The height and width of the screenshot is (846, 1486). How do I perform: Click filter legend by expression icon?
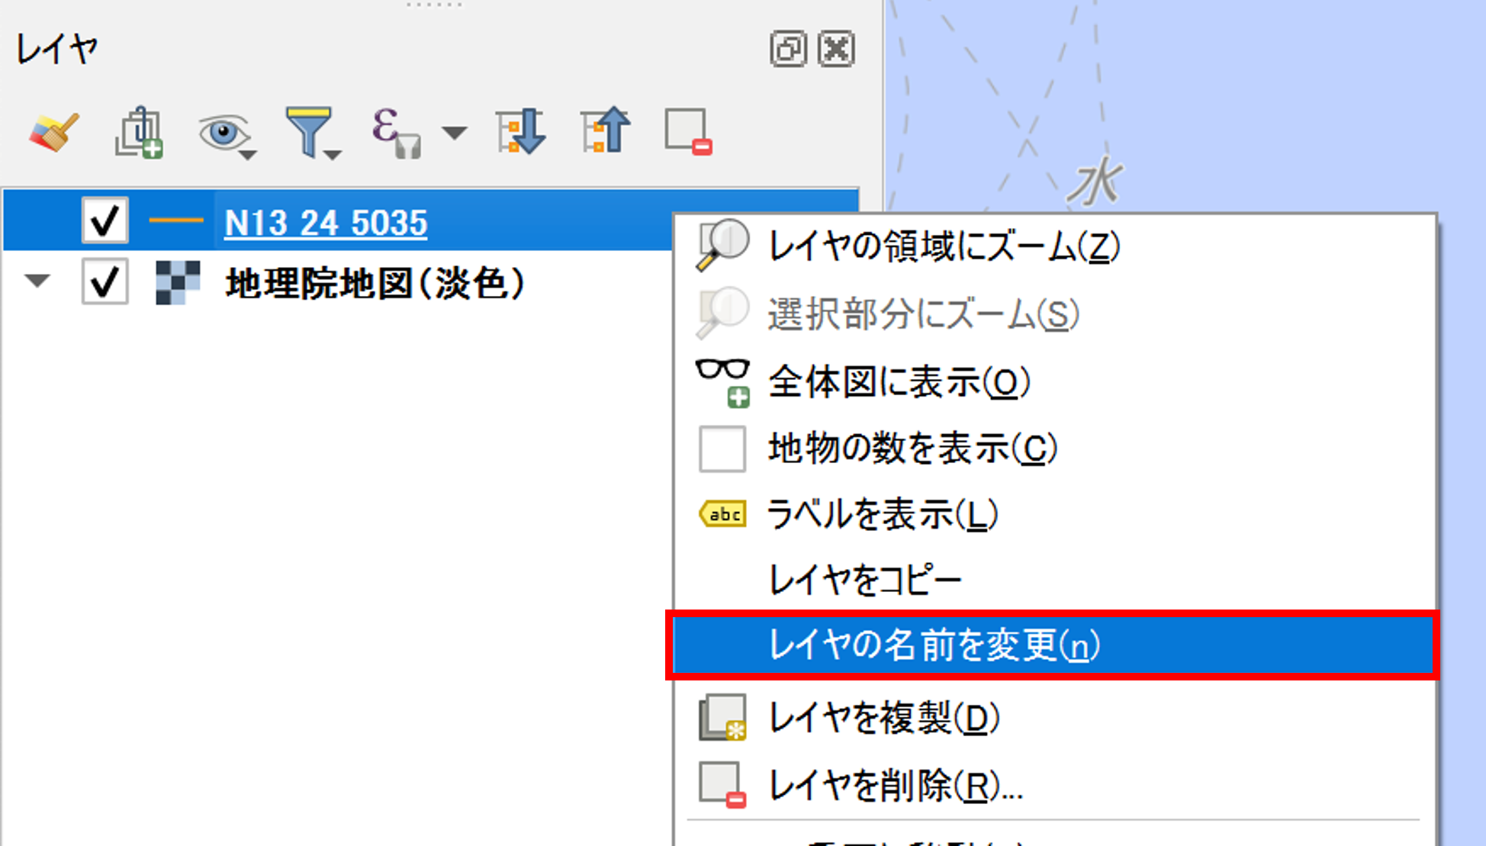(395, 133)
